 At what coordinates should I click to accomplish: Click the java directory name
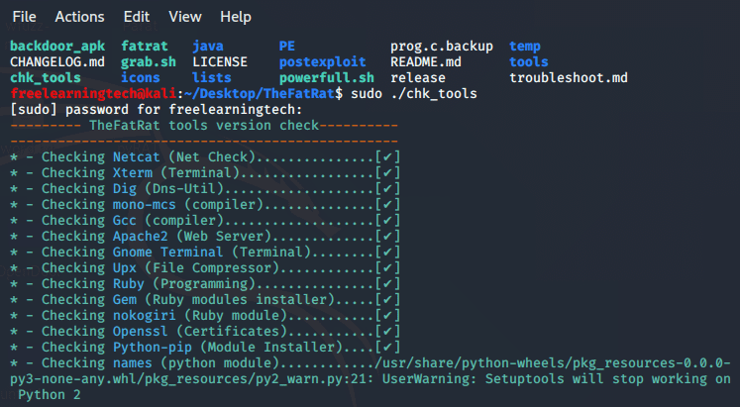click(208, 47)
